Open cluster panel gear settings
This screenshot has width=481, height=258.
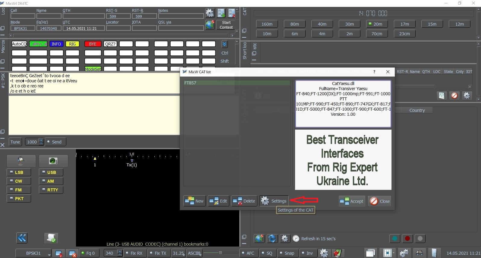[285, 238]
